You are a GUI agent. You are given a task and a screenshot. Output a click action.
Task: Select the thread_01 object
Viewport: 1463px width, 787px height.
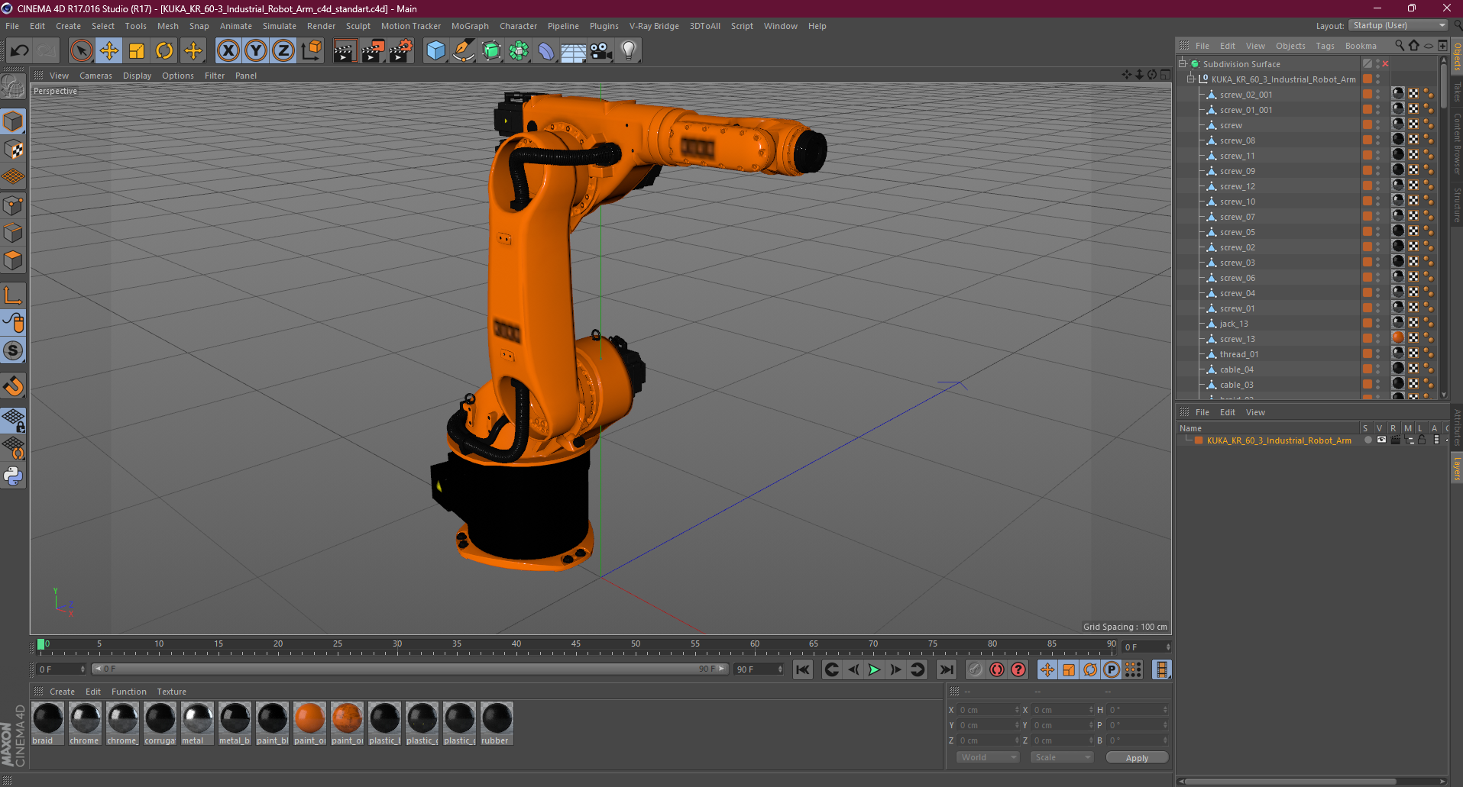1238,354
